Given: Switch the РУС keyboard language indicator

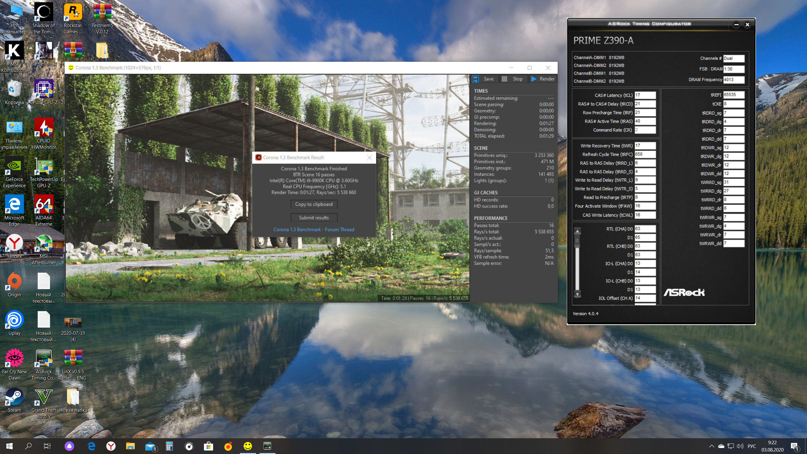Looking at the screenshot, I should click(752, 446).
